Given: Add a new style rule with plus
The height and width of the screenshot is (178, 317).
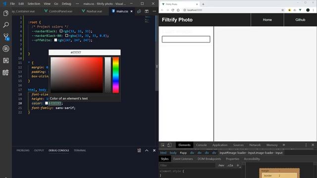Looking at the screenshot, I should pyautogui.click(x=238, y=165).
